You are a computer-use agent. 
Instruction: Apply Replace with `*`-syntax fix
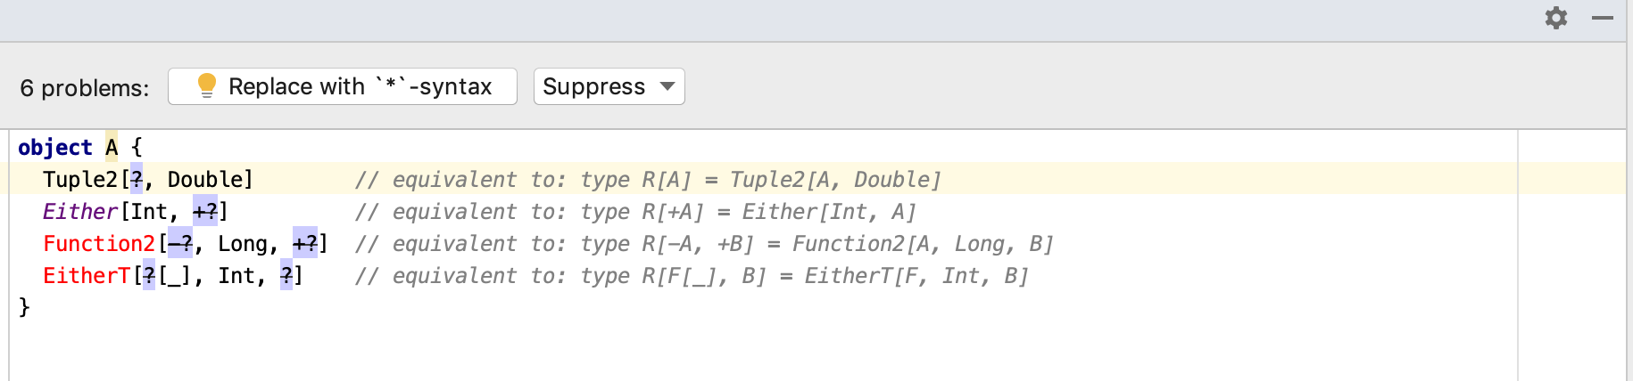[343, 86]
